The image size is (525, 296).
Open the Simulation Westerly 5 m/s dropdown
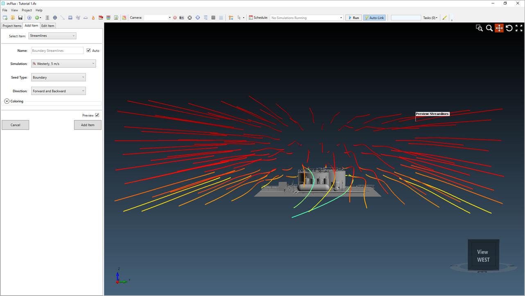[x=63, y=64]
